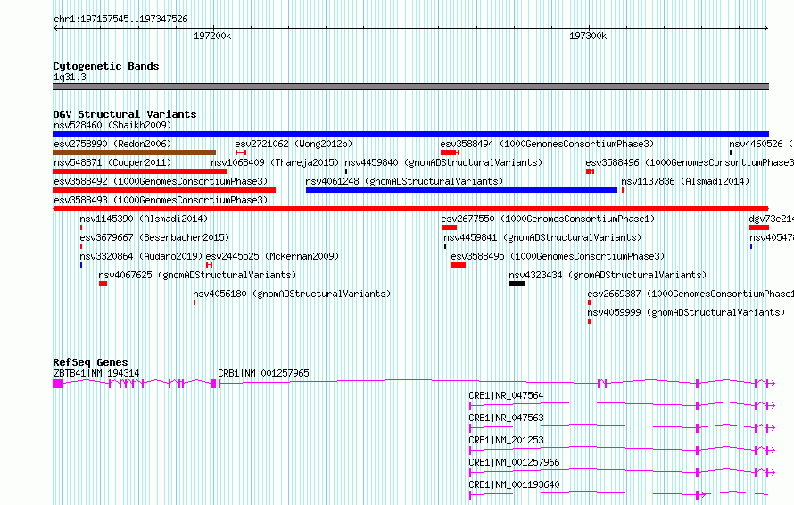
Task: Open nsv4323434 gnomAD variant label
Action: point(608,275)
